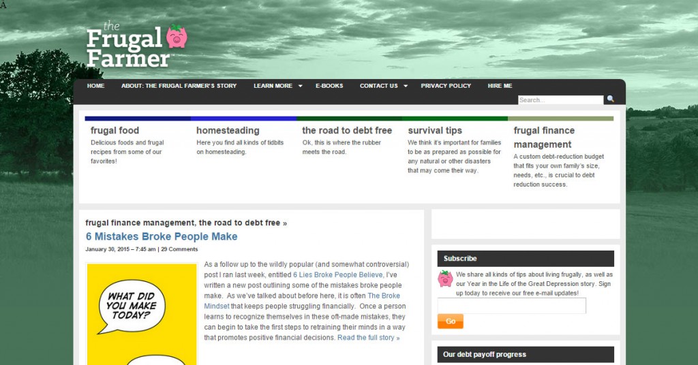This screenshot has height=365, width=698.
Task: Open the frugal food category
Action: [x=115, y=130]
